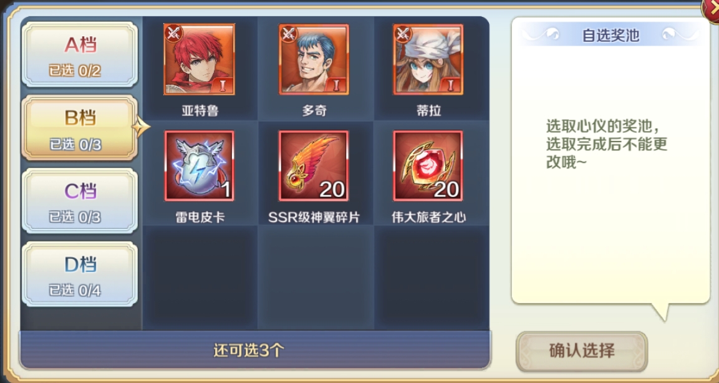Image resolution: width=719 pixels, height=383 pixels.
Task: Click the 自选奖池 panel header
Action: 610,35
